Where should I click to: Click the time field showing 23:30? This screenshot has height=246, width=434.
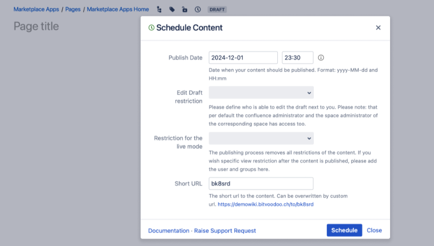click(x=297, y=57)
